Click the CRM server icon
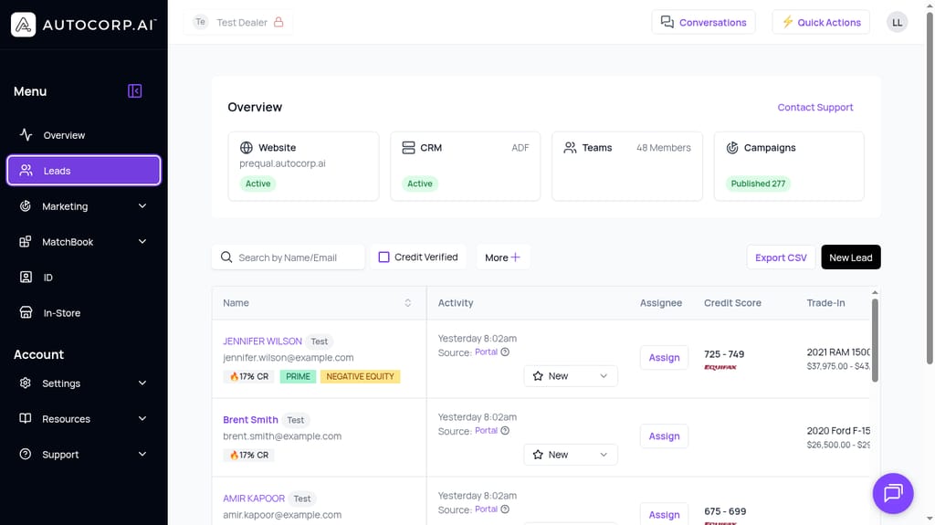This screenshot has height=525, width=935. click(408, 147)
